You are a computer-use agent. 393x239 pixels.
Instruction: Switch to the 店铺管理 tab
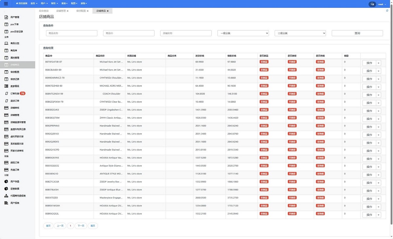pos(61,11)
